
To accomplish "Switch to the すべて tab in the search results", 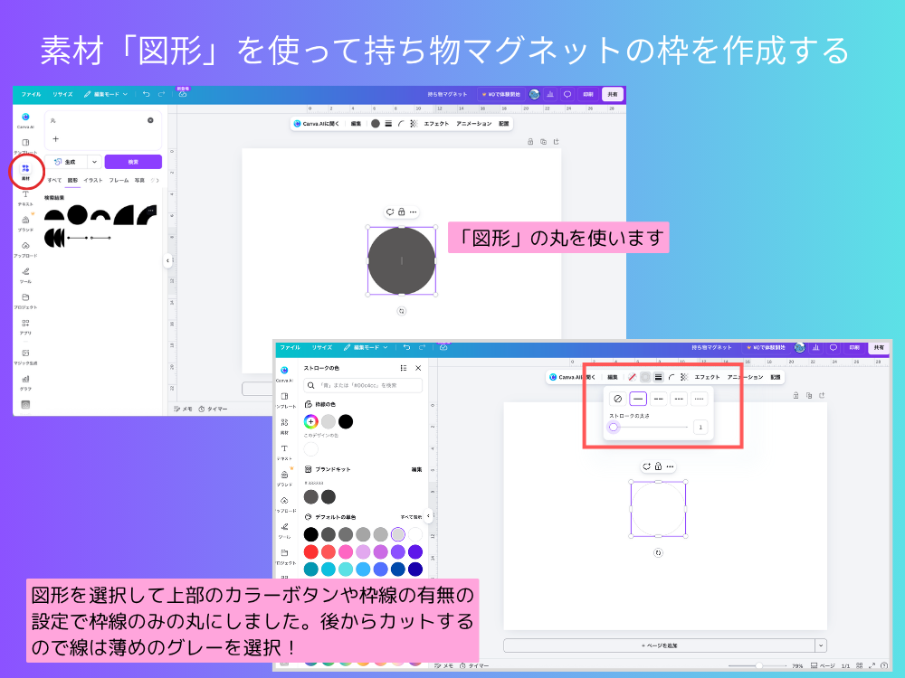I will [x=54, y=180].
